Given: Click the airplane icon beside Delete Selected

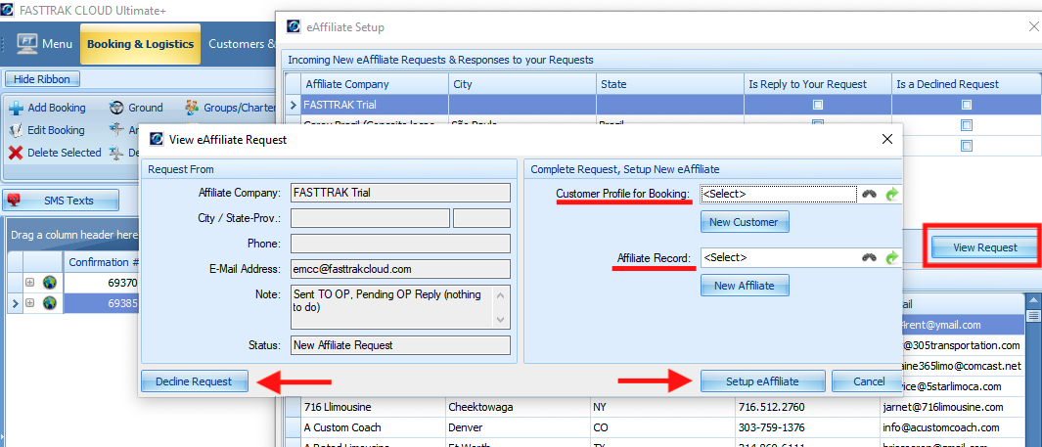Looking at the screenshot, I should 117,153.
